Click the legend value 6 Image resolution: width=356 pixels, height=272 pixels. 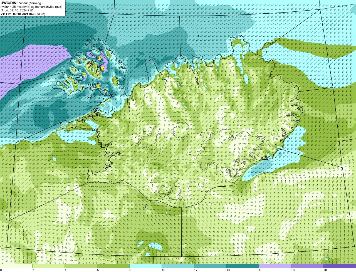tap(98, 270)
